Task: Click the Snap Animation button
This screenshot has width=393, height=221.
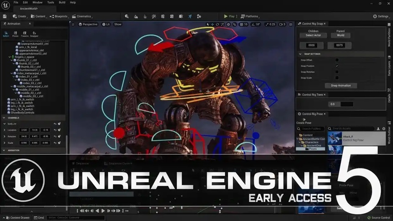Action: (340, 85)
